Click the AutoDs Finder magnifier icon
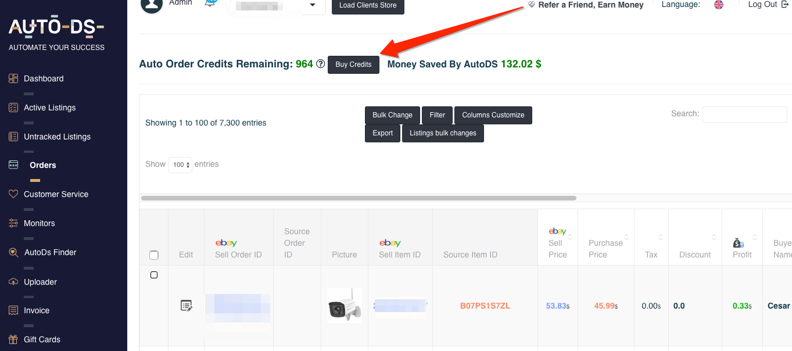The image size is (792, 351). point(13,252)
